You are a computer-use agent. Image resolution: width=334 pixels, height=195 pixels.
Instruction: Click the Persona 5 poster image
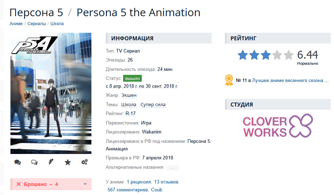click(x=51, y=94)
